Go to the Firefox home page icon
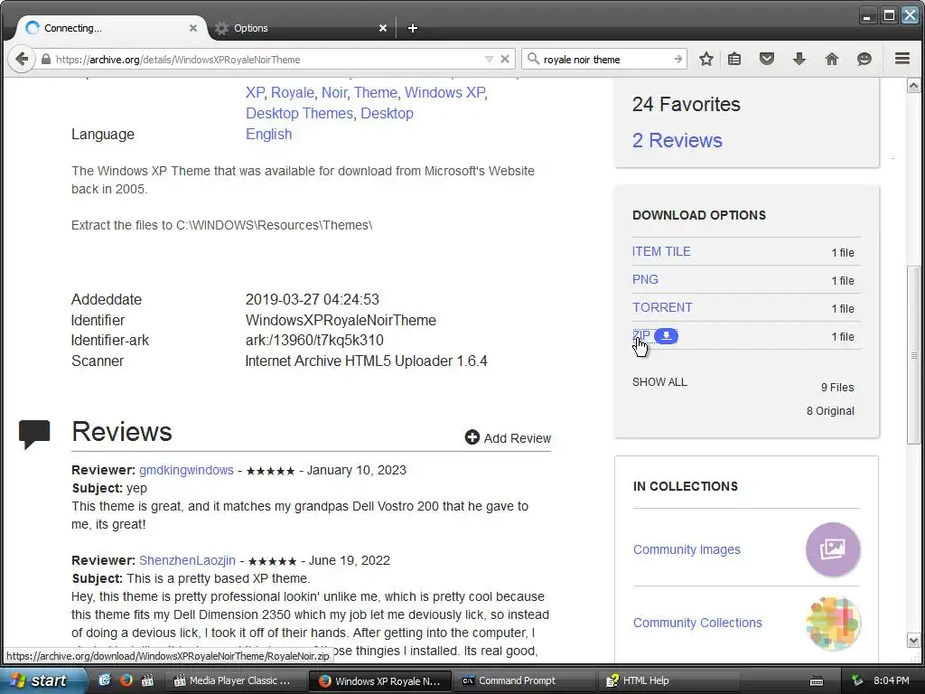 coord(832,59)
